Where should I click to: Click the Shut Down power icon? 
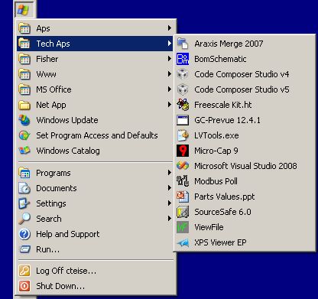(24, 286)
